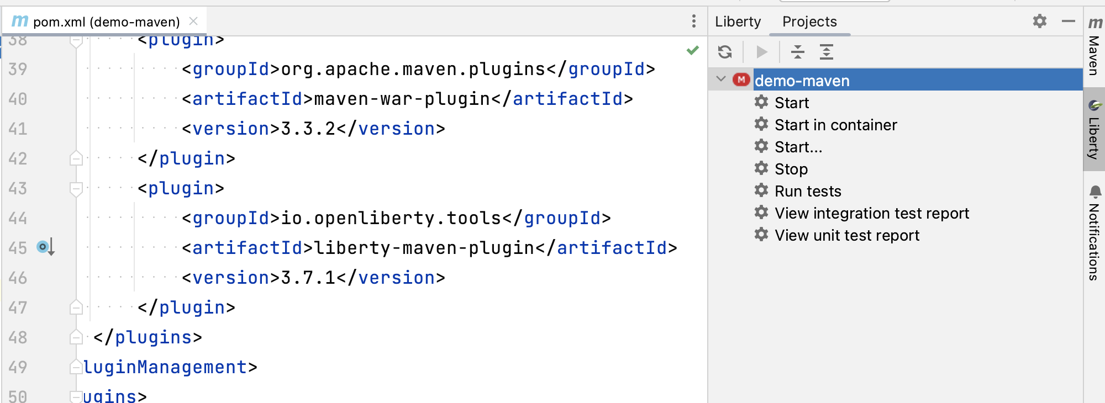Click the io.openliberty.tools groupId text
The image size is (1105, 403).
391,218
